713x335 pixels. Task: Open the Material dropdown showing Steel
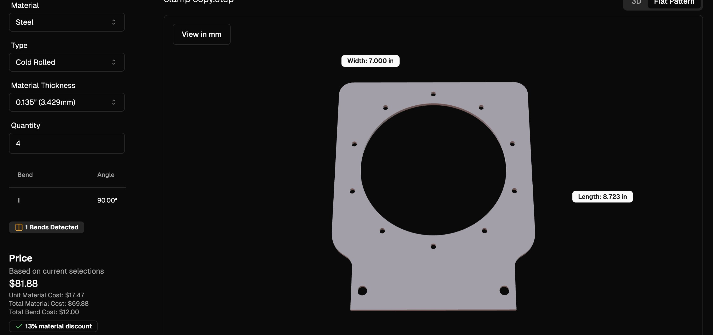(x=67, y=22)
